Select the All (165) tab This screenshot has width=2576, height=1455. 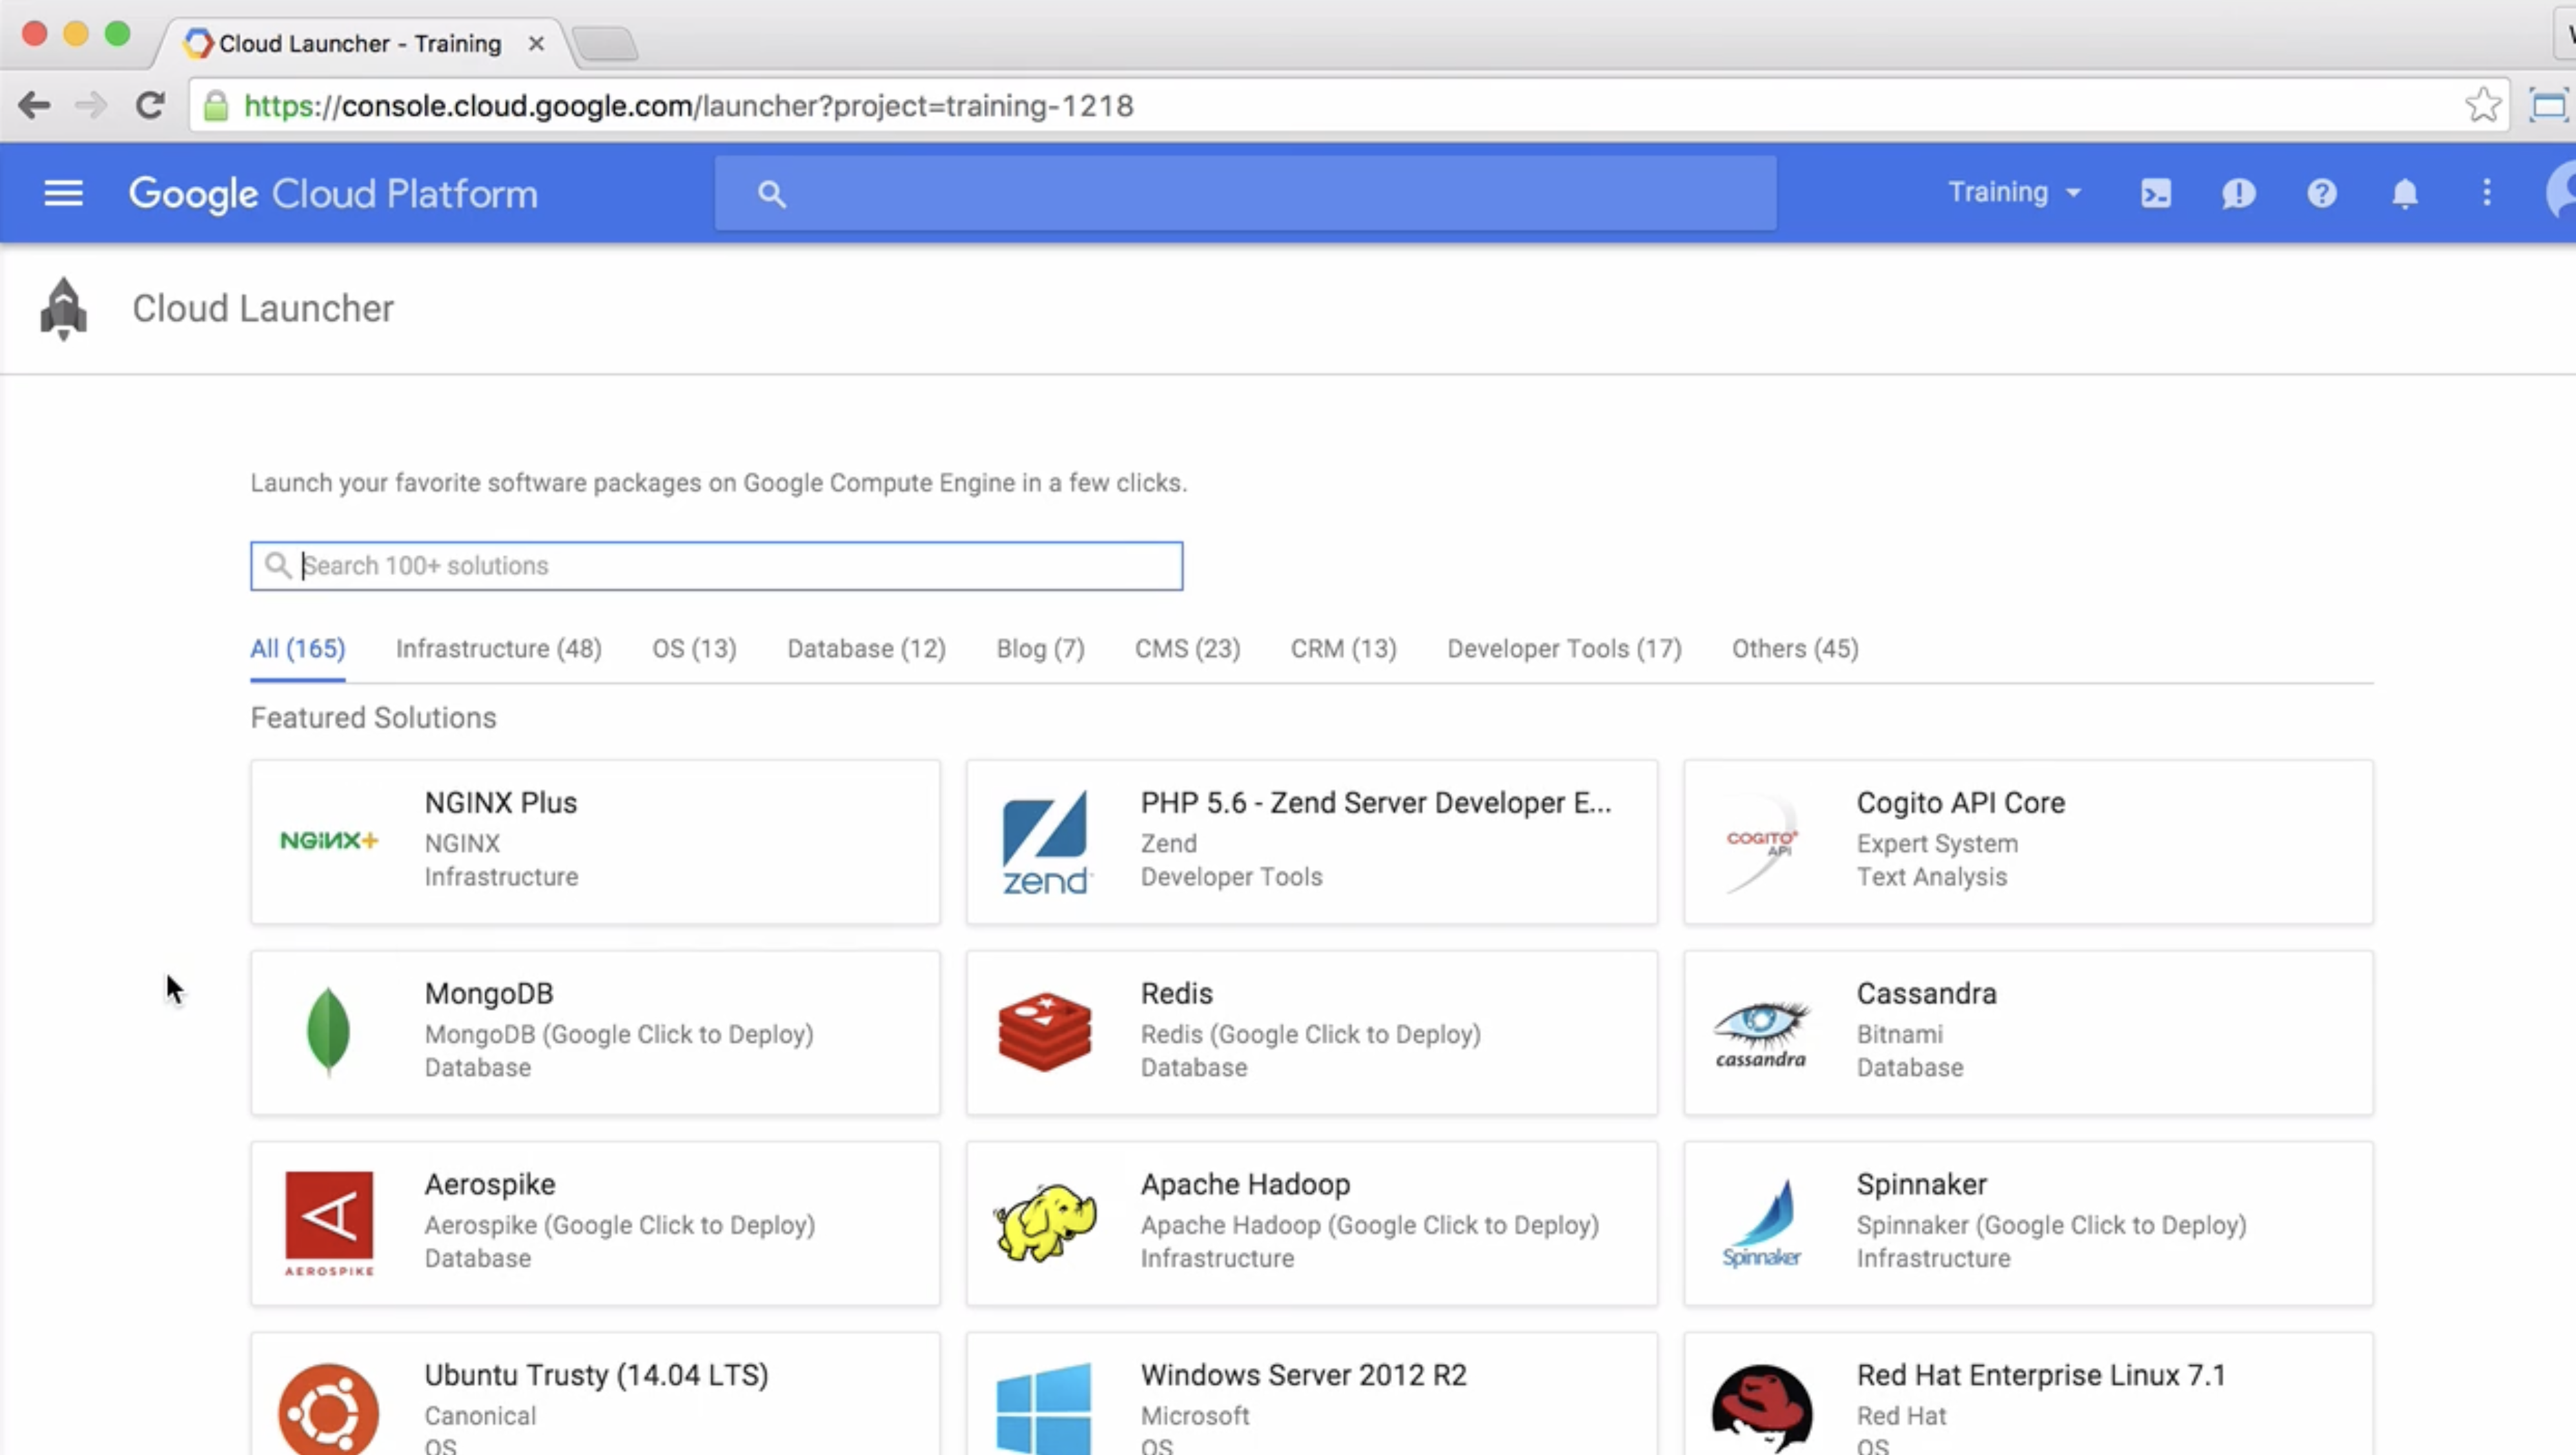coord(298,649)
